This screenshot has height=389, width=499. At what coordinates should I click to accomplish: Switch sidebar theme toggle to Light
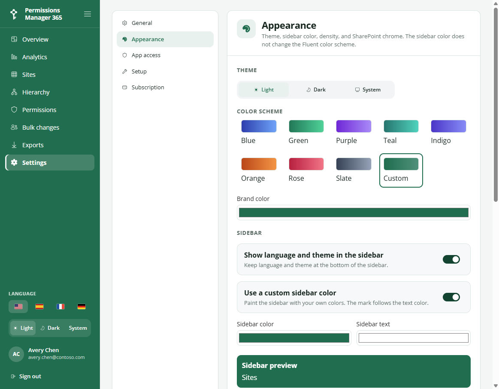pos(23,328)
